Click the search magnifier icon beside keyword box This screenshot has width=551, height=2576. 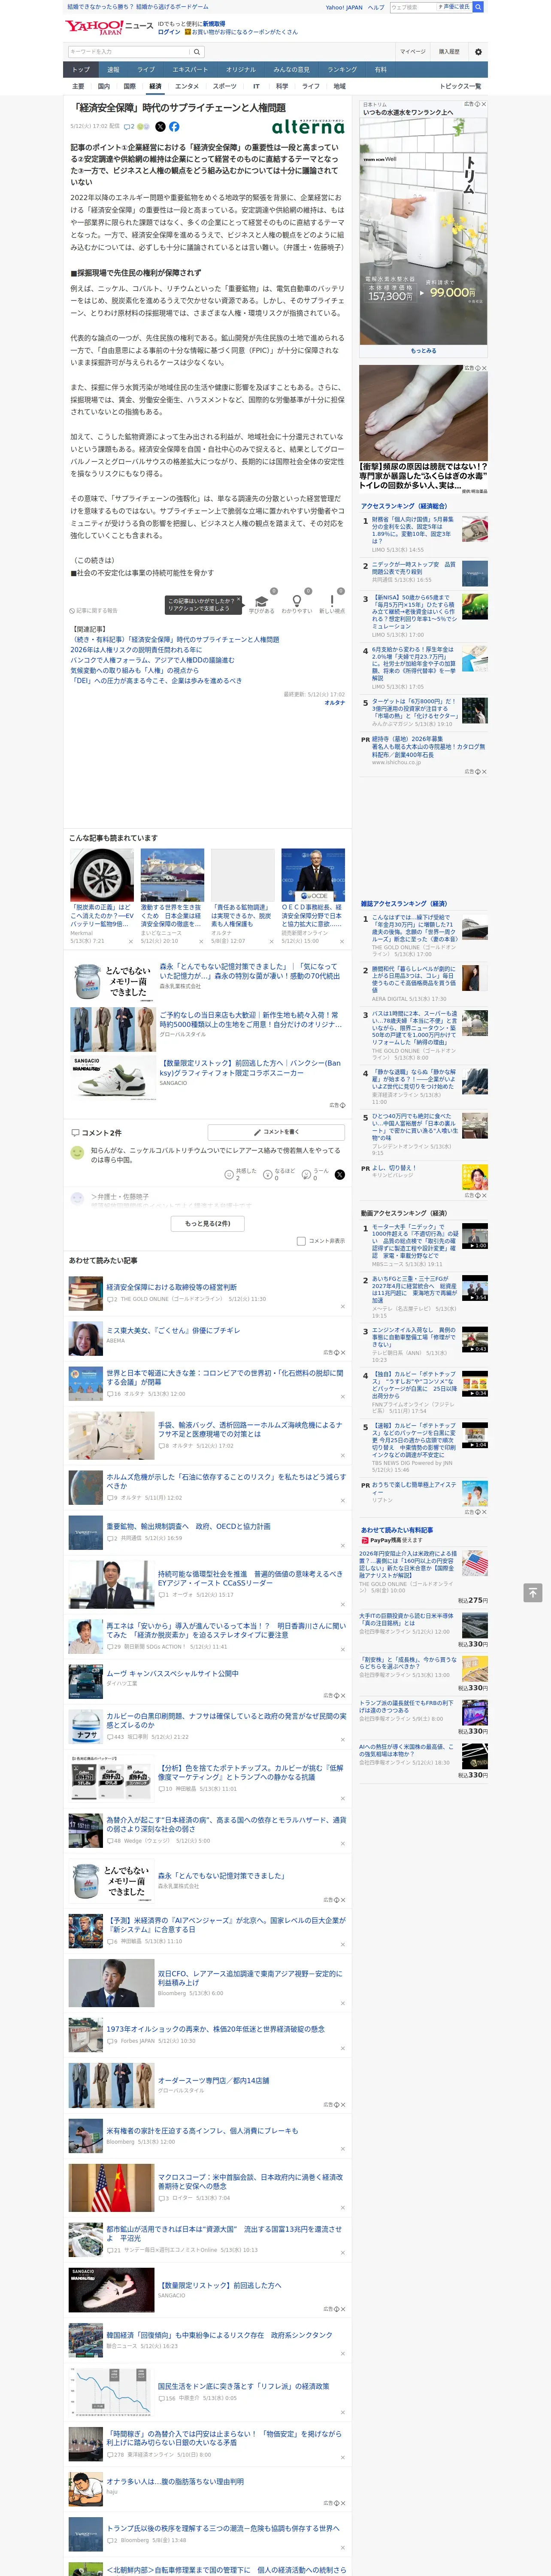coord(197,52)
